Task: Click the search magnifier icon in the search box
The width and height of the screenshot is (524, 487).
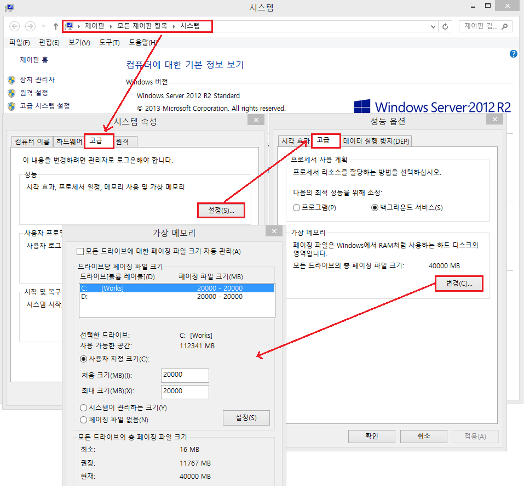Action: point(505,26)
